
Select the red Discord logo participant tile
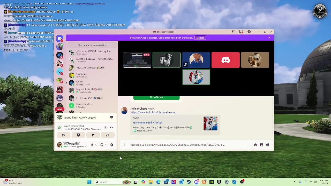pyautogui.click(x=225, y=60)
